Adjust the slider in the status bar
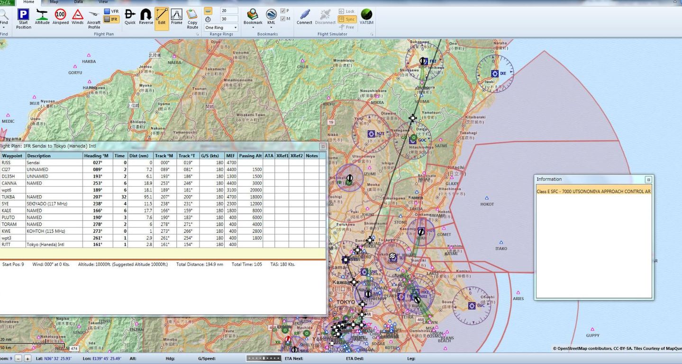Viewport: 682px width, 364px height. [264, 358]
